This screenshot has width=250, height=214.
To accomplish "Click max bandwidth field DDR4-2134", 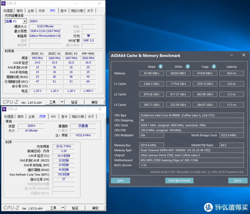I will click(46, 31).
